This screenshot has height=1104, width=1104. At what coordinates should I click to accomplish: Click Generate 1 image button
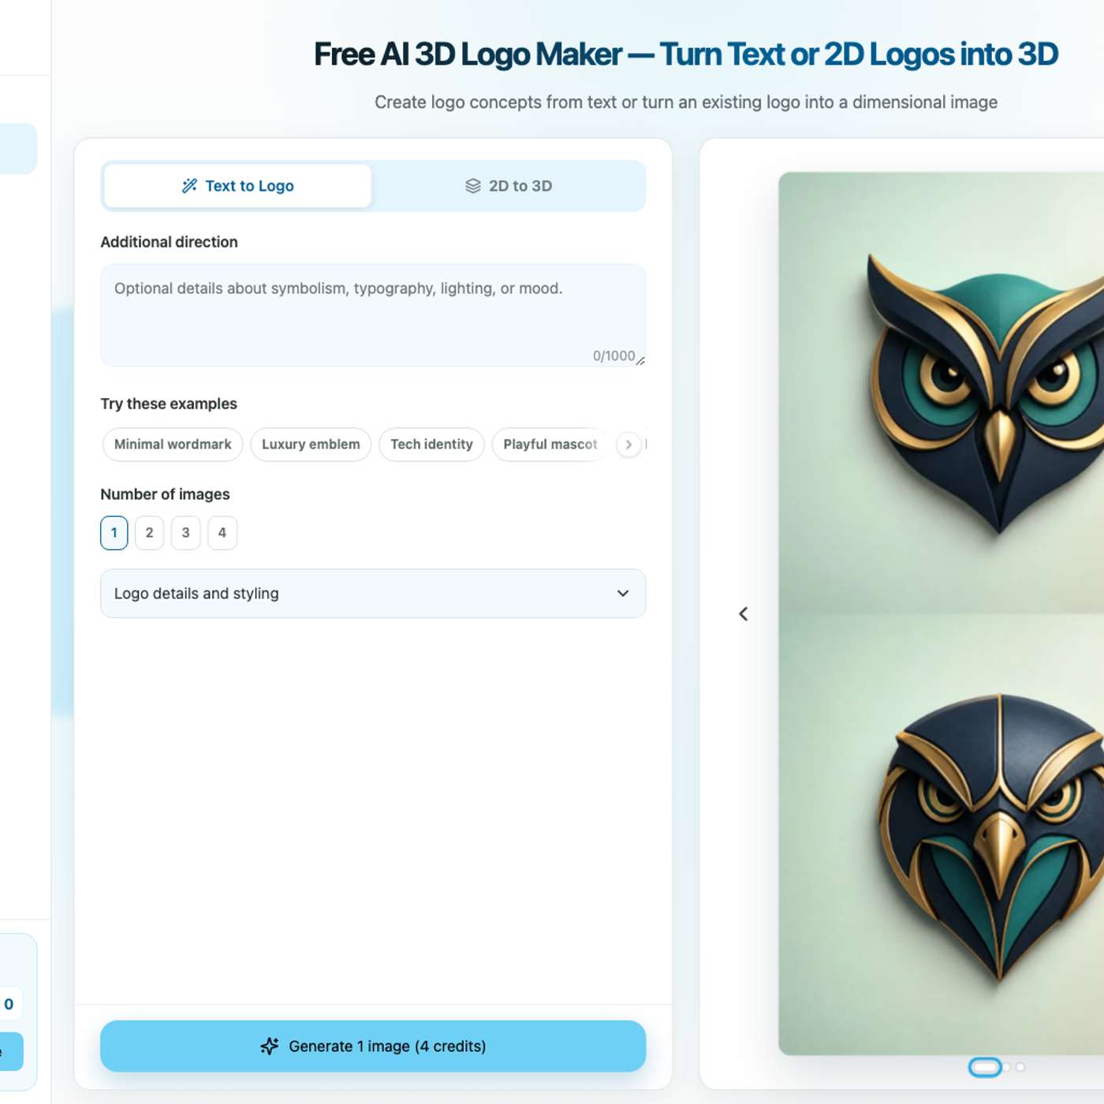pyautogui.click(x=373, y=1046)
